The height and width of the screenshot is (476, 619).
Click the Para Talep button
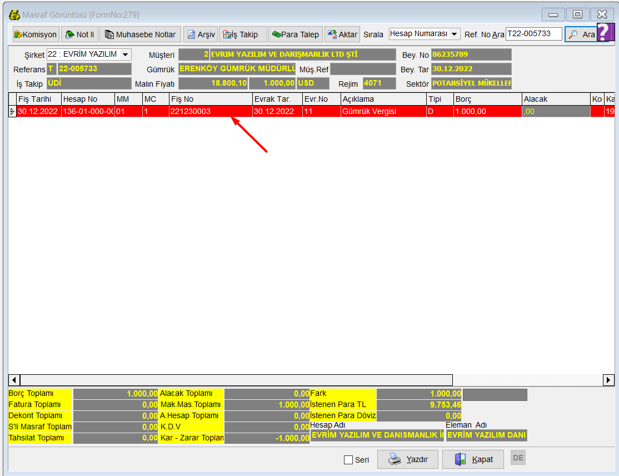(x=295, y=34)
